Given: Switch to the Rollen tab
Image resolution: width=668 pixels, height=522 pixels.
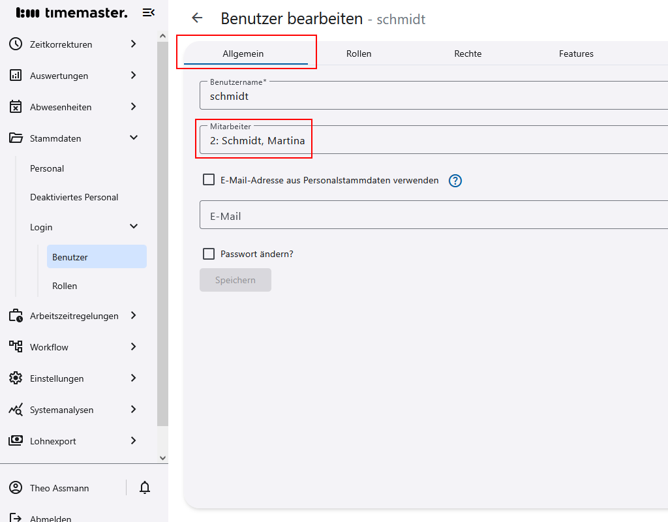Looking at the screenshot, I should (359, 54).
